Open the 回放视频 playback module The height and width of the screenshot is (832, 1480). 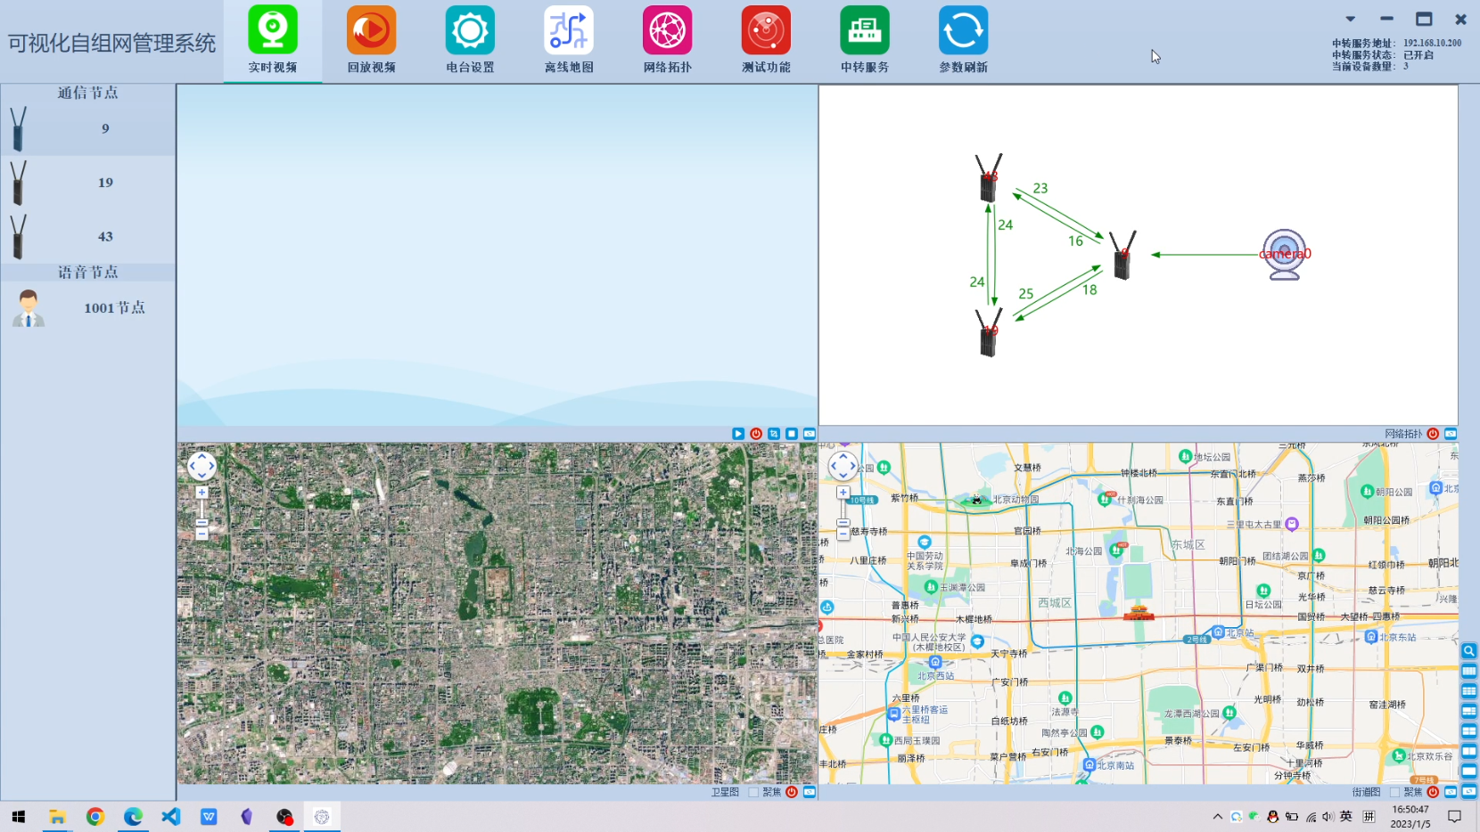coord(371,41)
